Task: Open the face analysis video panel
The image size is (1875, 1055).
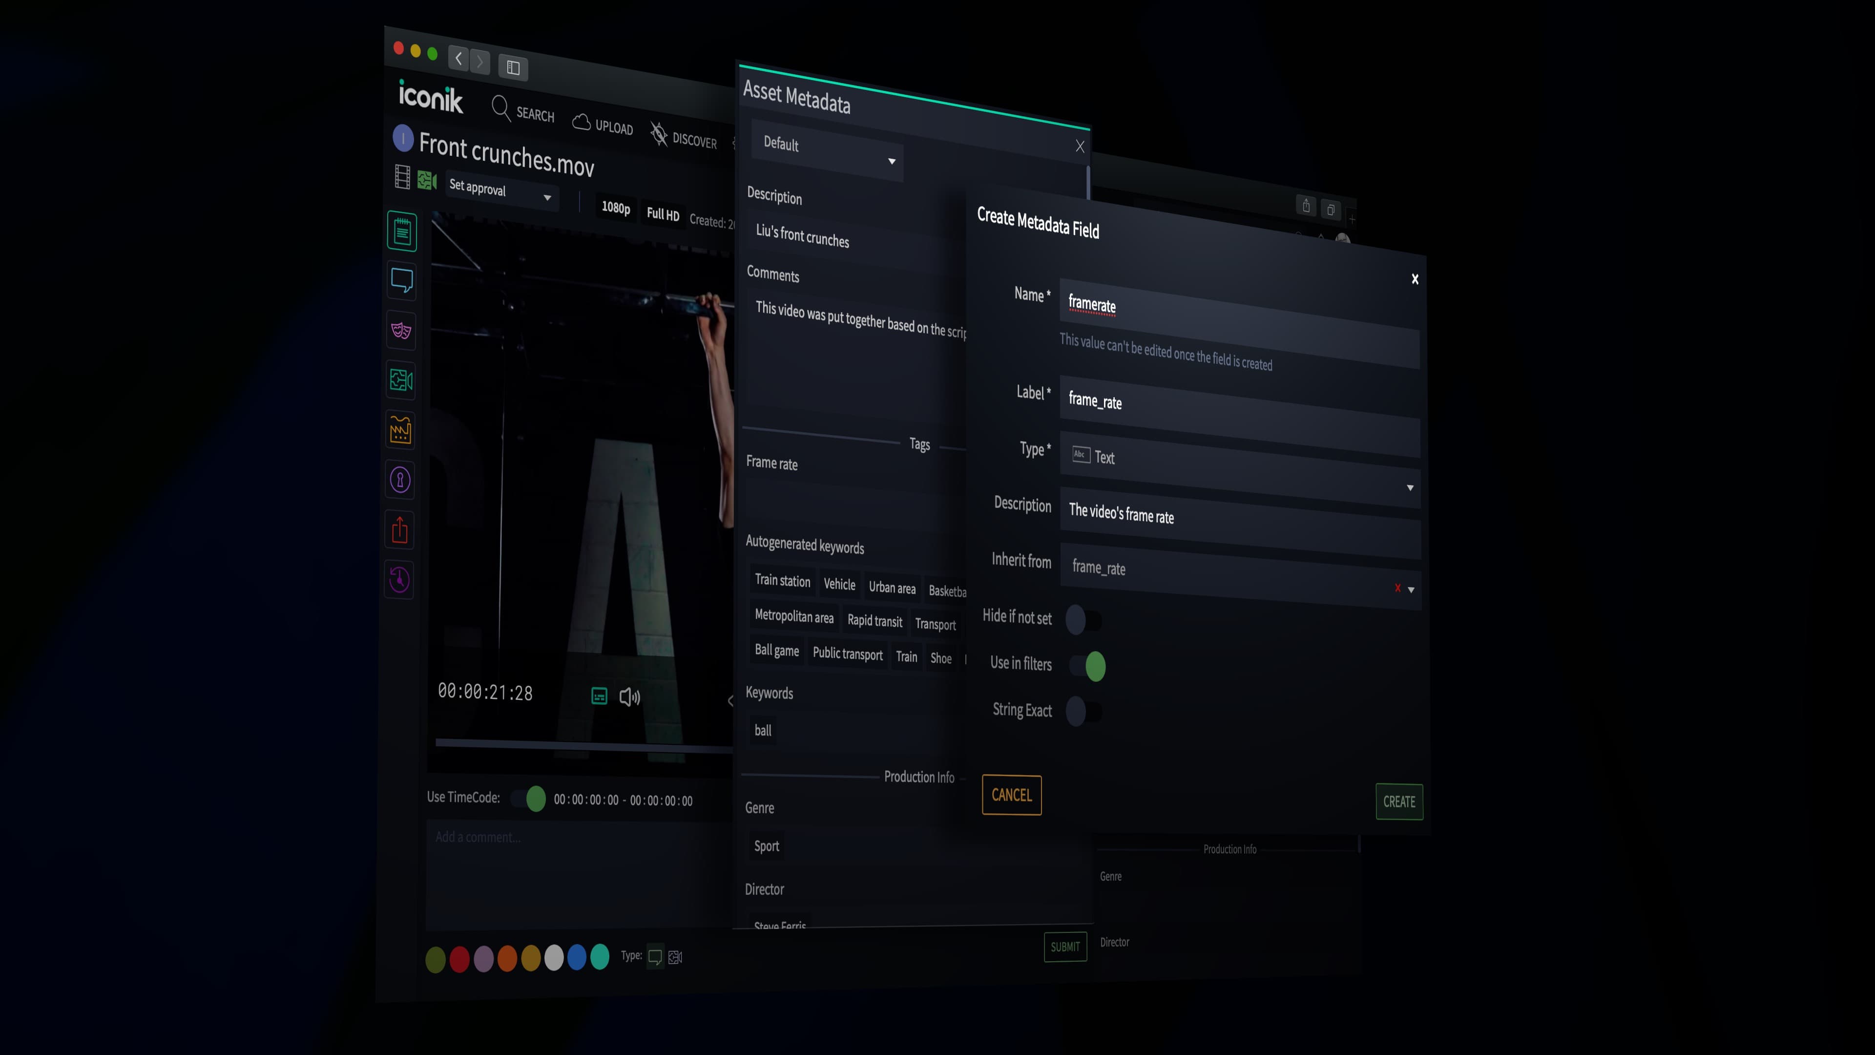Action: 401,380
